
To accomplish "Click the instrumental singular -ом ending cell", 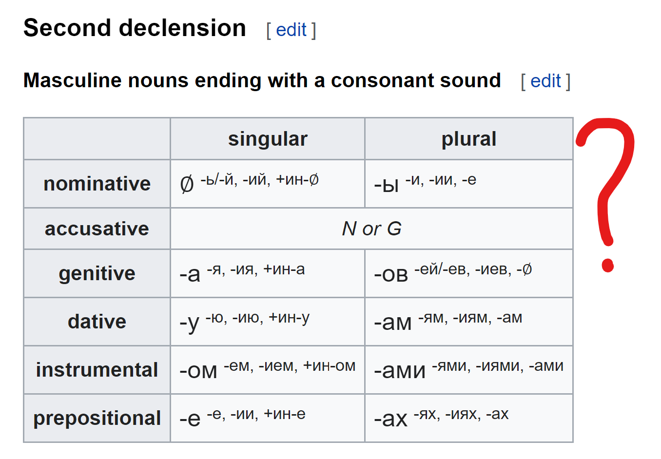I will pyautogui.click(x=268, y=370).
